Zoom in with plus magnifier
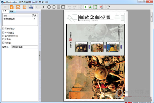Image resolution: width=154 pixels, height=103 pixels. (x=49, y=7)
